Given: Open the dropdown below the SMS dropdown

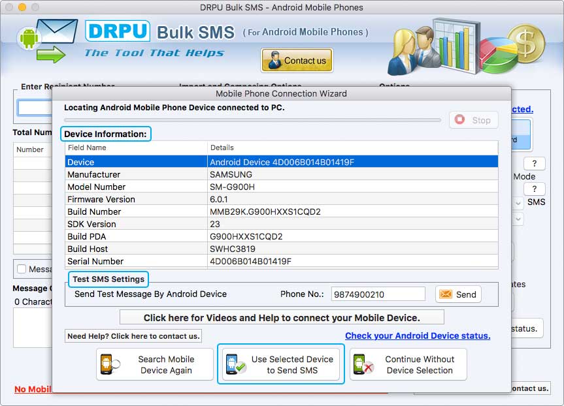Looking at the screenshot, I should 518,219.
